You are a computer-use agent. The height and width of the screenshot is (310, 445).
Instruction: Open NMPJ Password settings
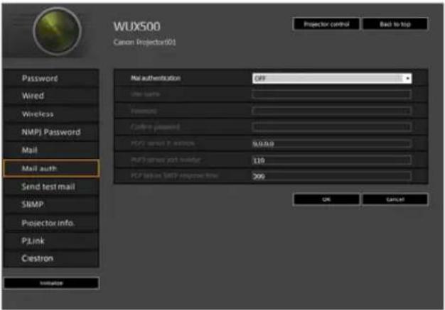coord(51,132)
